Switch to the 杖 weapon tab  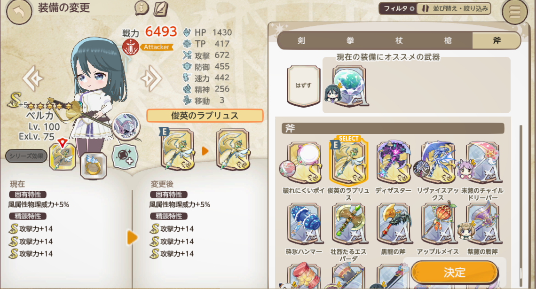(399, 41)
